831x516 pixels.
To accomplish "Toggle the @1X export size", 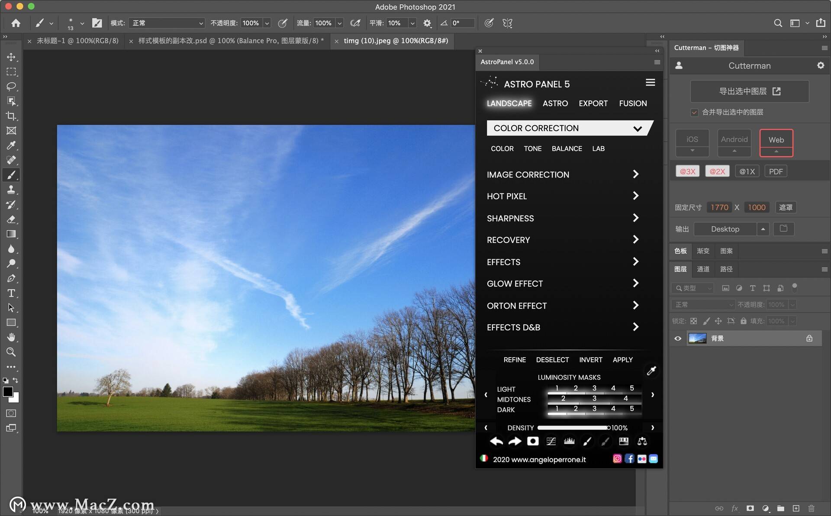I will click(x=747, y=171).
